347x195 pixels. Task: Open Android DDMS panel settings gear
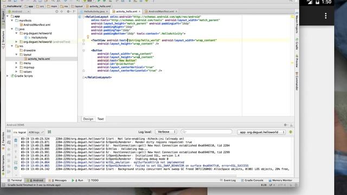click(x=286, y=125)
